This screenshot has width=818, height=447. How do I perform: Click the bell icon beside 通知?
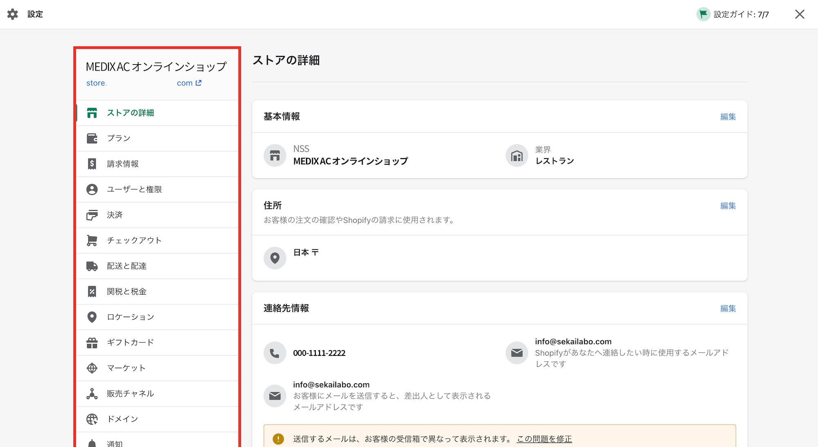pos(92,443)
